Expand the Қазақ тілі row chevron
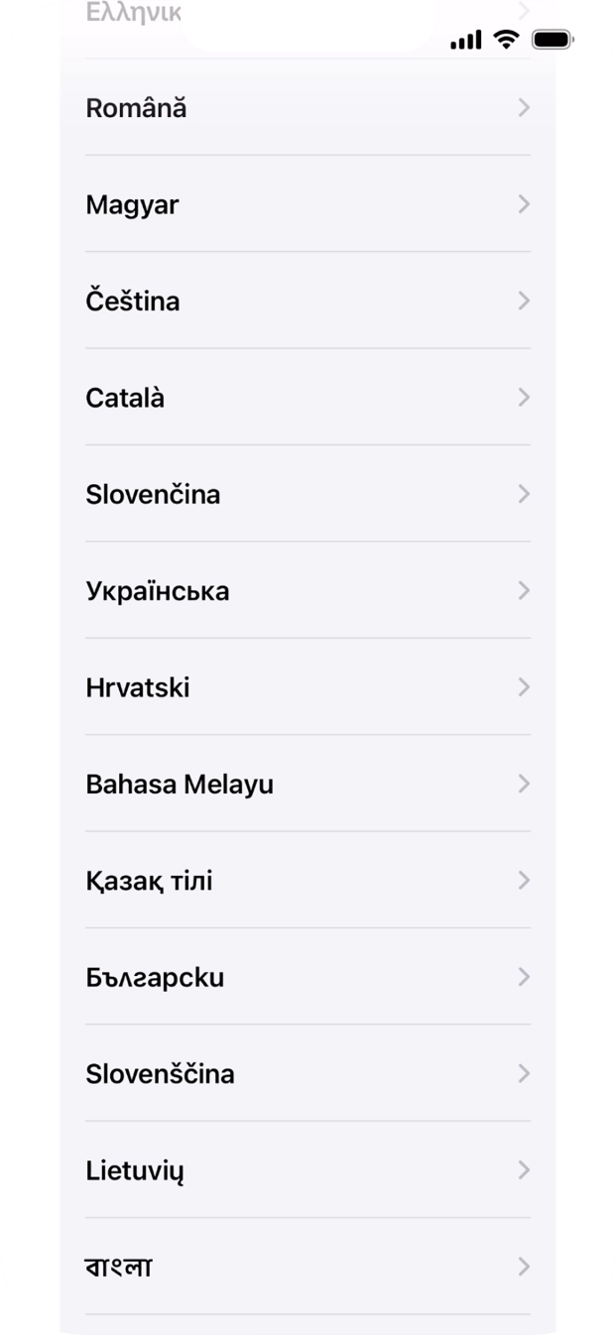The width and height of the screenshot is (616, 1335). 524,880
